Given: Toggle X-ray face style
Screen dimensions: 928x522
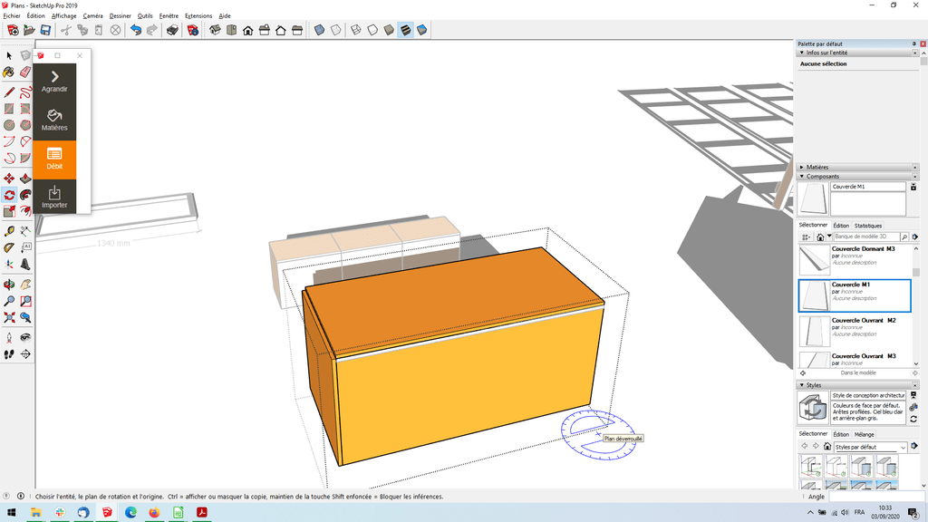Looking at the screenshot, I should (319, 30).
